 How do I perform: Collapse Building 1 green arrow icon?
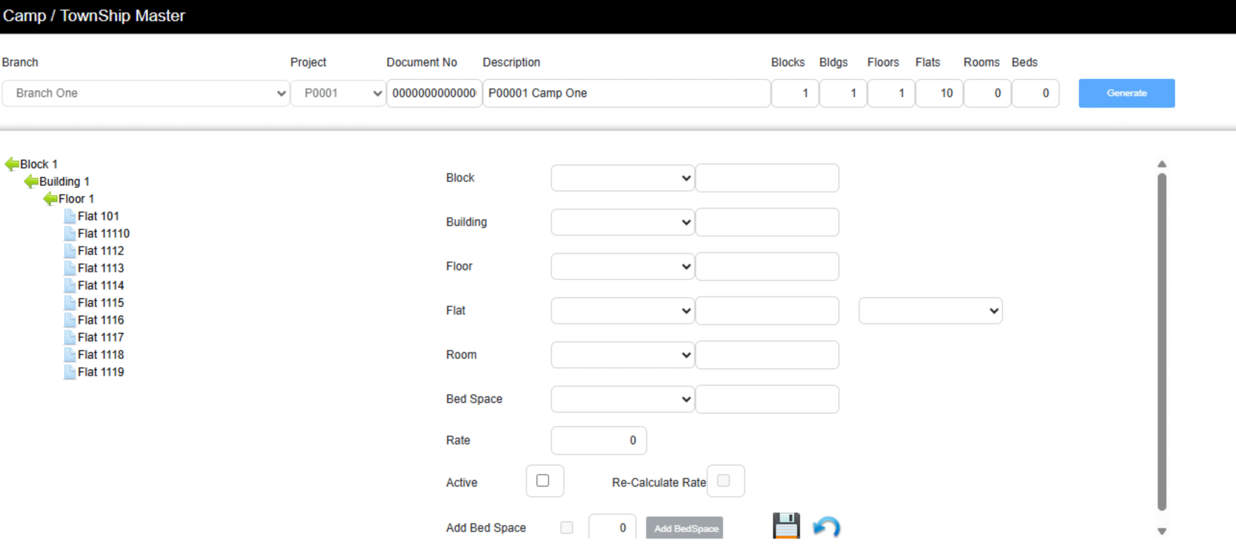[31, 182]
